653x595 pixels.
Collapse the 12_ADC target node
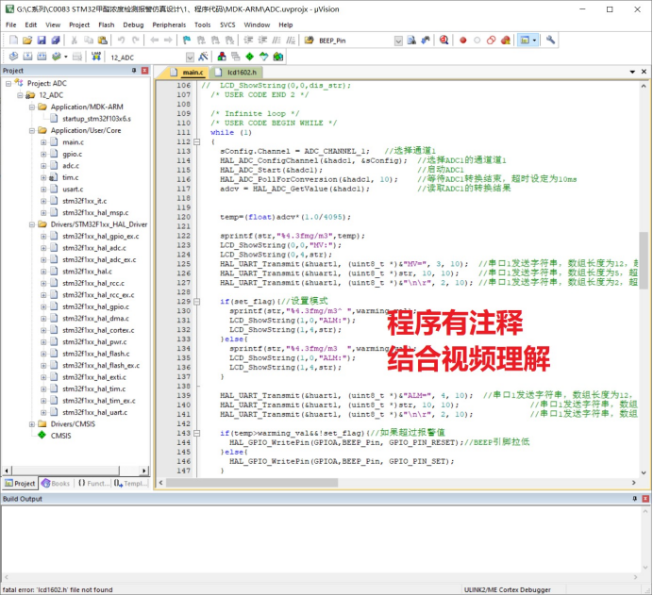(x=20, y=95)
